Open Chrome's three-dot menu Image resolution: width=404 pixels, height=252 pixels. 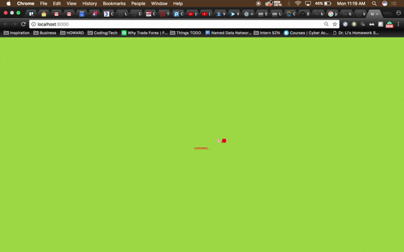[399, 24]
